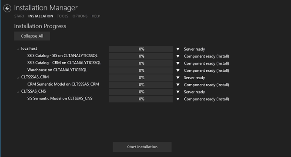Click the localhost 0% progress bar

(141, 49)
